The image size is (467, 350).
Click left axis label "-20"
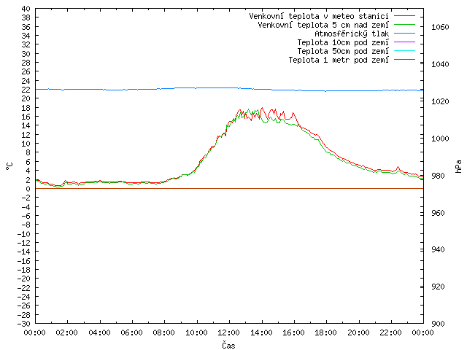click(23, 279)
